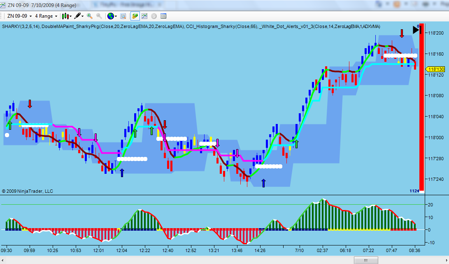
Task: Click the CCI -10 level label
Action: 430,243
